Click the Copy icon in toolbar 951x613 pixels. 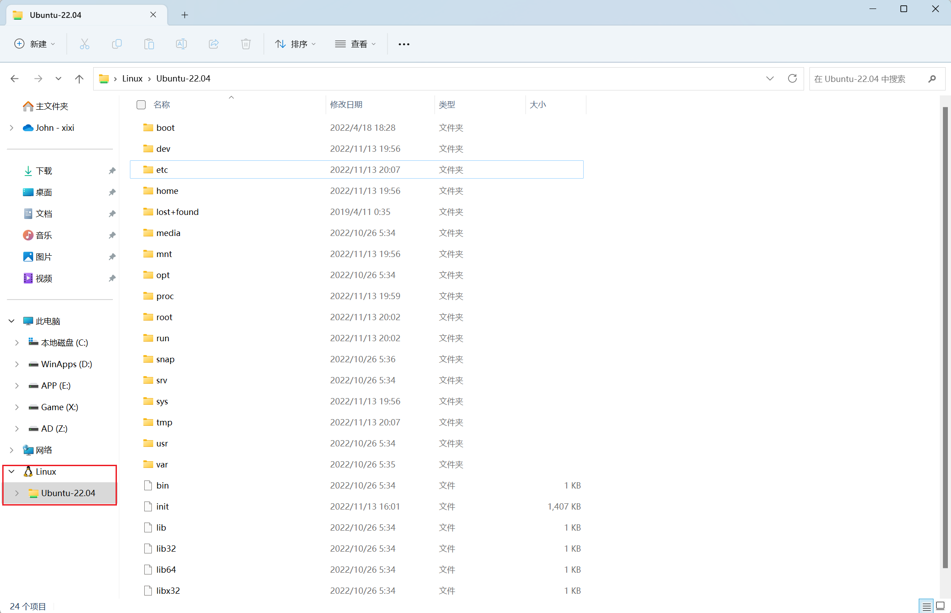coord(117,44)
